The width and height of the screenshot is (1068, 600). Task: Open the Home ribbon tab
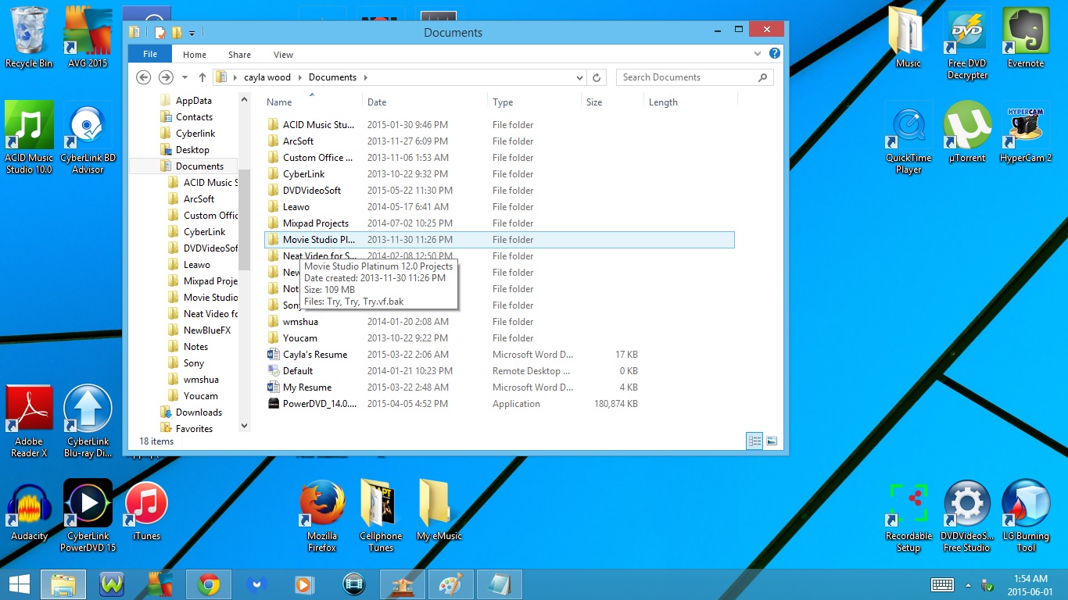(x=195, y=55)
